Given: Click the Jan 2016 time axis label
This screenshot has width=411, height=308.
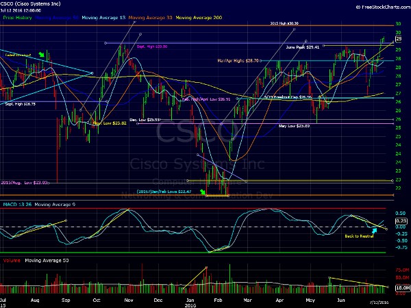Looking at the screenshot, I should (x=190, y=303).
